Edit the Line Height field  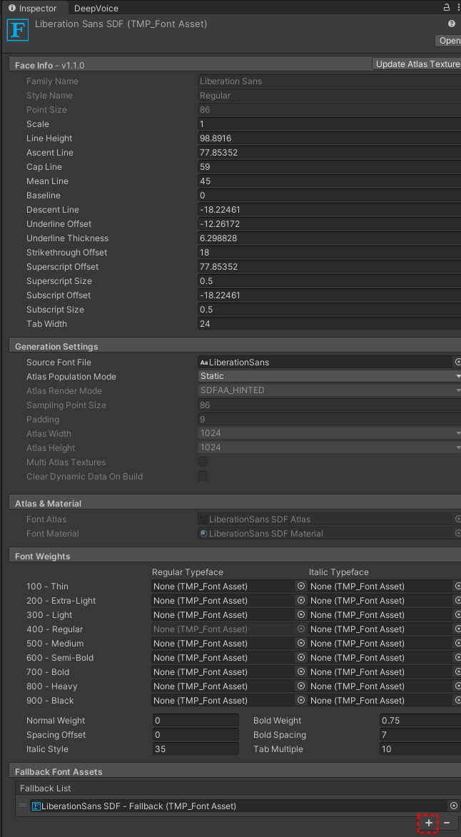(x=329, y=138)
